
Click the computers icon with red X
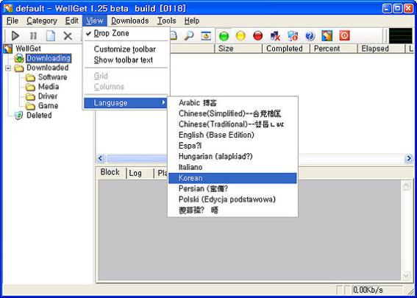pos(275,36)
